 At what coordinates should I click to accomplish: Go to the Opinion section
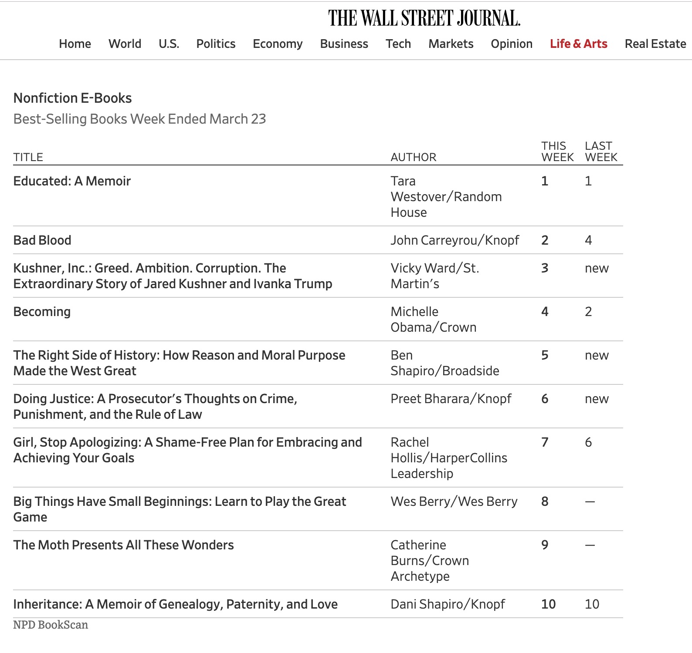[512, 44]
